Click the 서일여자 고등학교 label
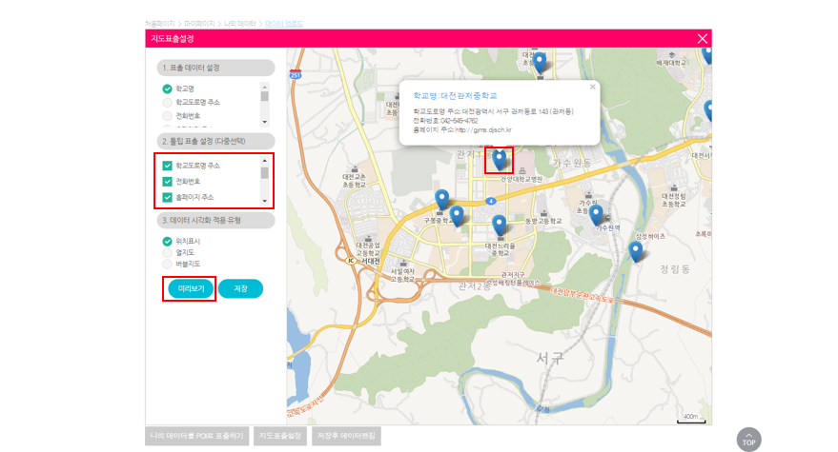This screenshot has height=452, width=838. click(x=402, y=275)
